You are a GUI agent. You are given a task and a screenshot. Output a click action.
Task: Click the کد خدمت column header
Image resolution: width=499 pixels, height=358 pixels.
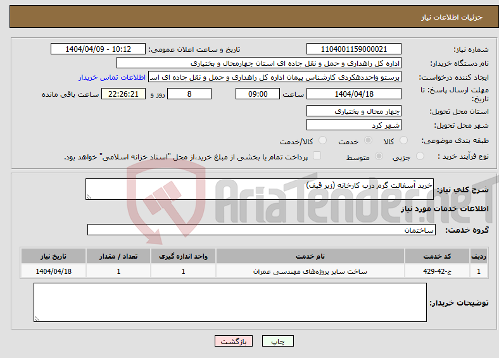pos(438,256)
